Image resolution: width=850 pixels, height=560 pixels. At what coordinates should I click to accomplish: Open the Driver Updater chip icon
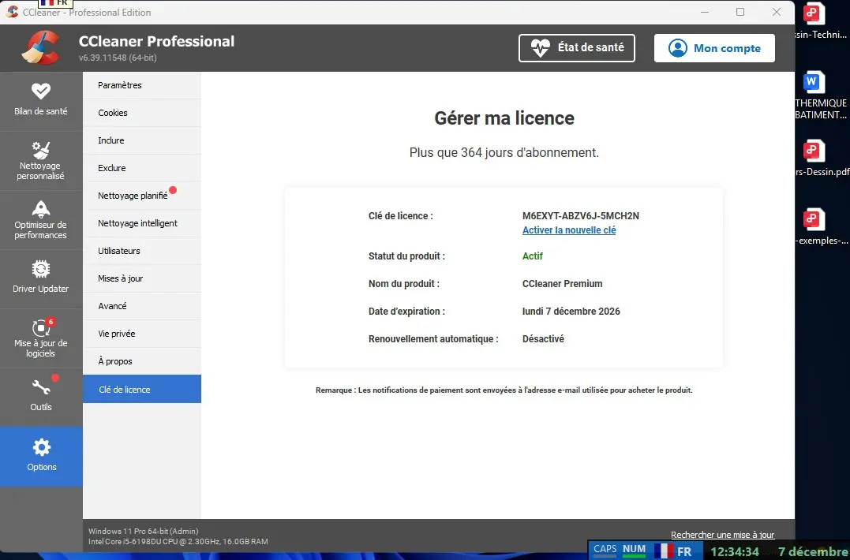pyautogui.click(x=41, y=269)
